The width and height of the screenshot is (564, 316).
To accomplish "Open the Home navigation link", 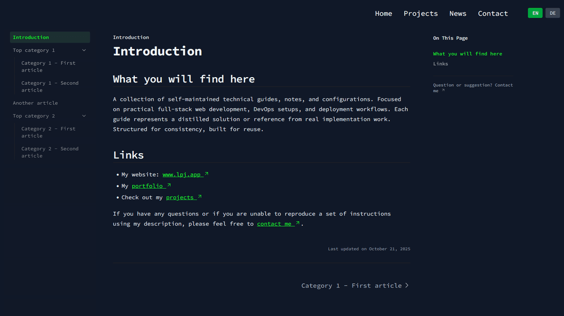I will [x=383, y=13].
